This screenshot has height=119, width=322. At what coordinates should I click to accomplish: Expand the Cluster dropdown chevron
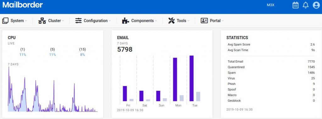(63, 21)
